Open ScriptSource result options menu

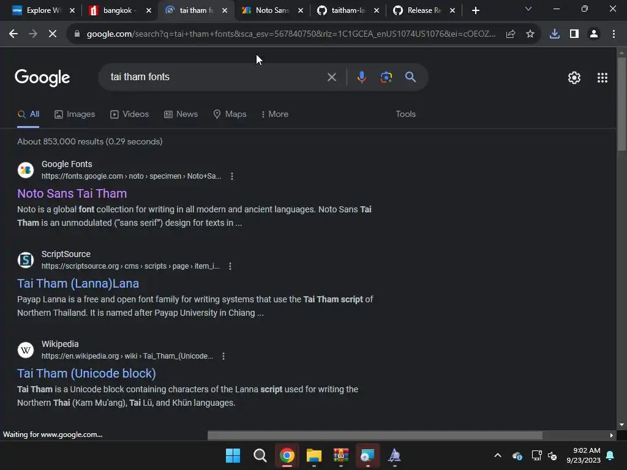point(230,266)
